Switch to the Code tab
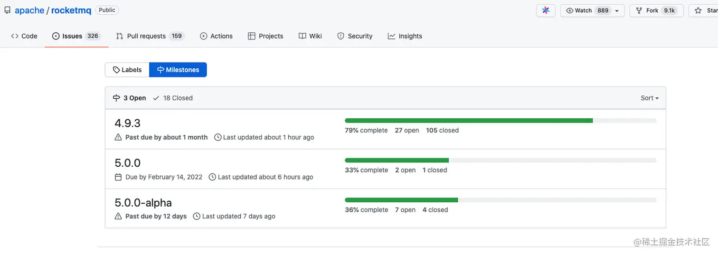Screen dimensions: 718x255 click(24, 36)
